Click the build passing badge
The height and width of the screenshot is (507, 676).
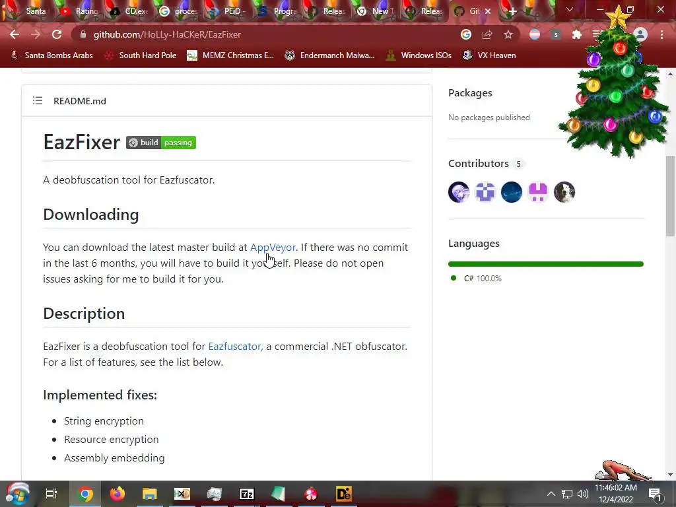pyautogui.click(x=161, y=143)
